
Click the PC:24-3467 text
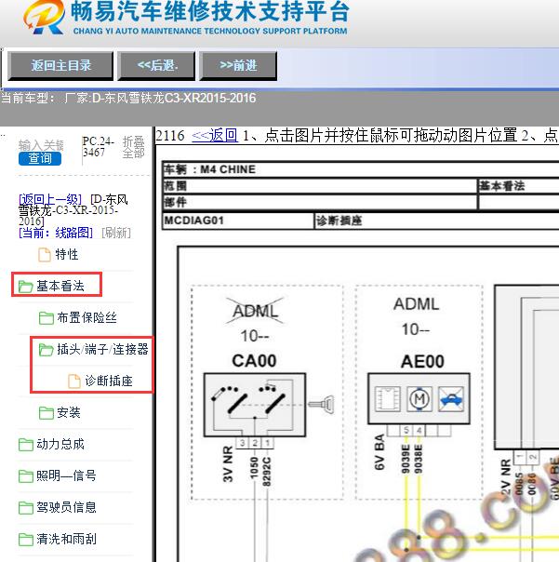tap(98, 147)
